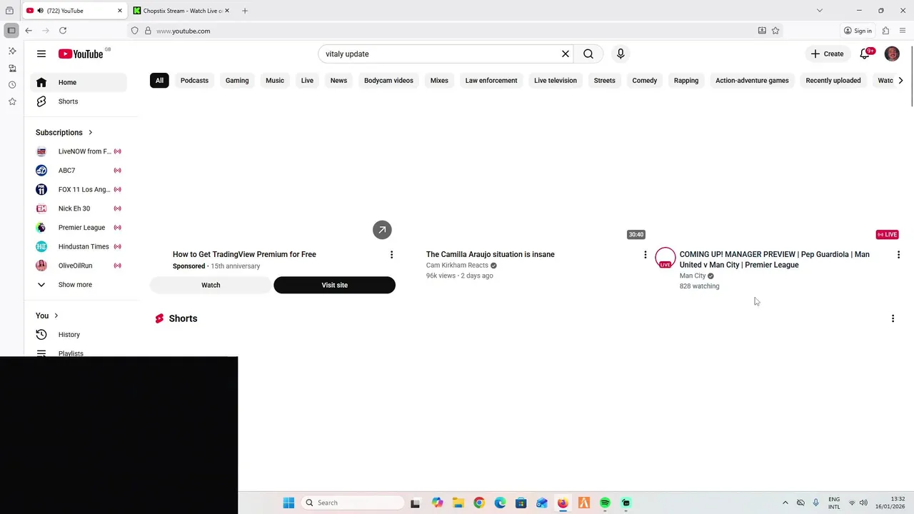914x514 pixels.
Task: Select the All category chip
Action: point(159,81)
